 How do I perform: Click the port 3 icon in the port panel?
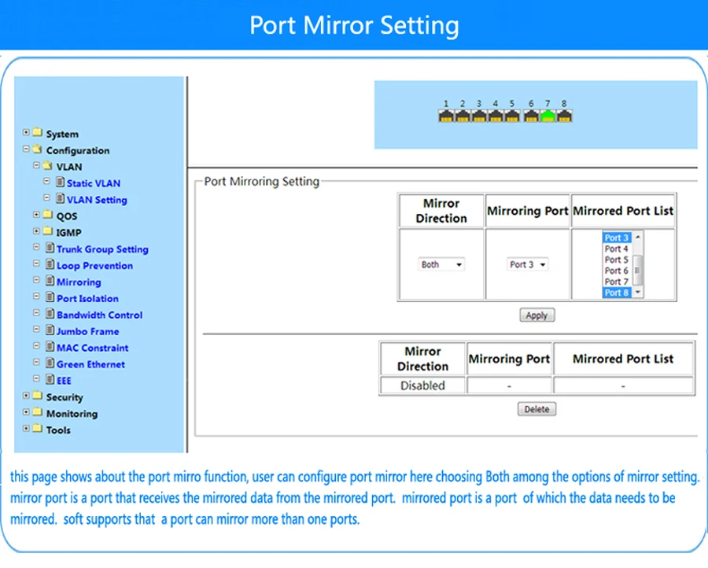click(x=479, y=116)
